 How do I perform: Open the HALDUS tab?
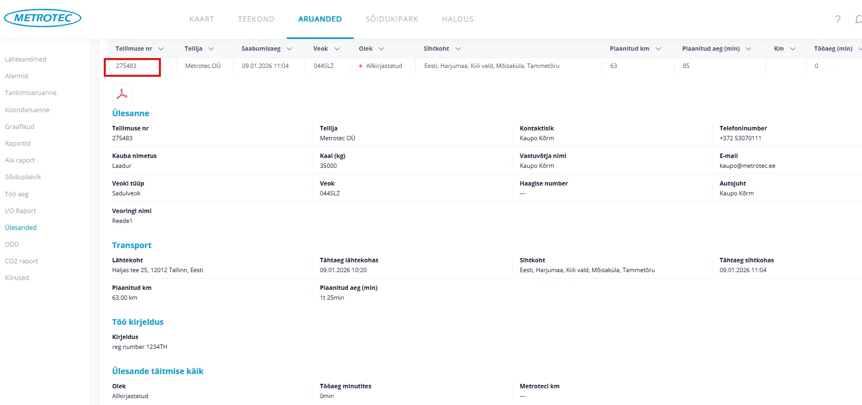click(x=458, y=19)
